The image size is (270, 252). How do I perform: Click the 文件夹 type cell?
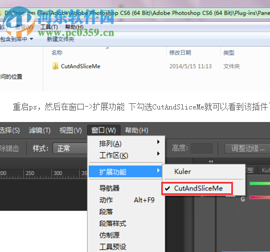[x=231, y=66]
